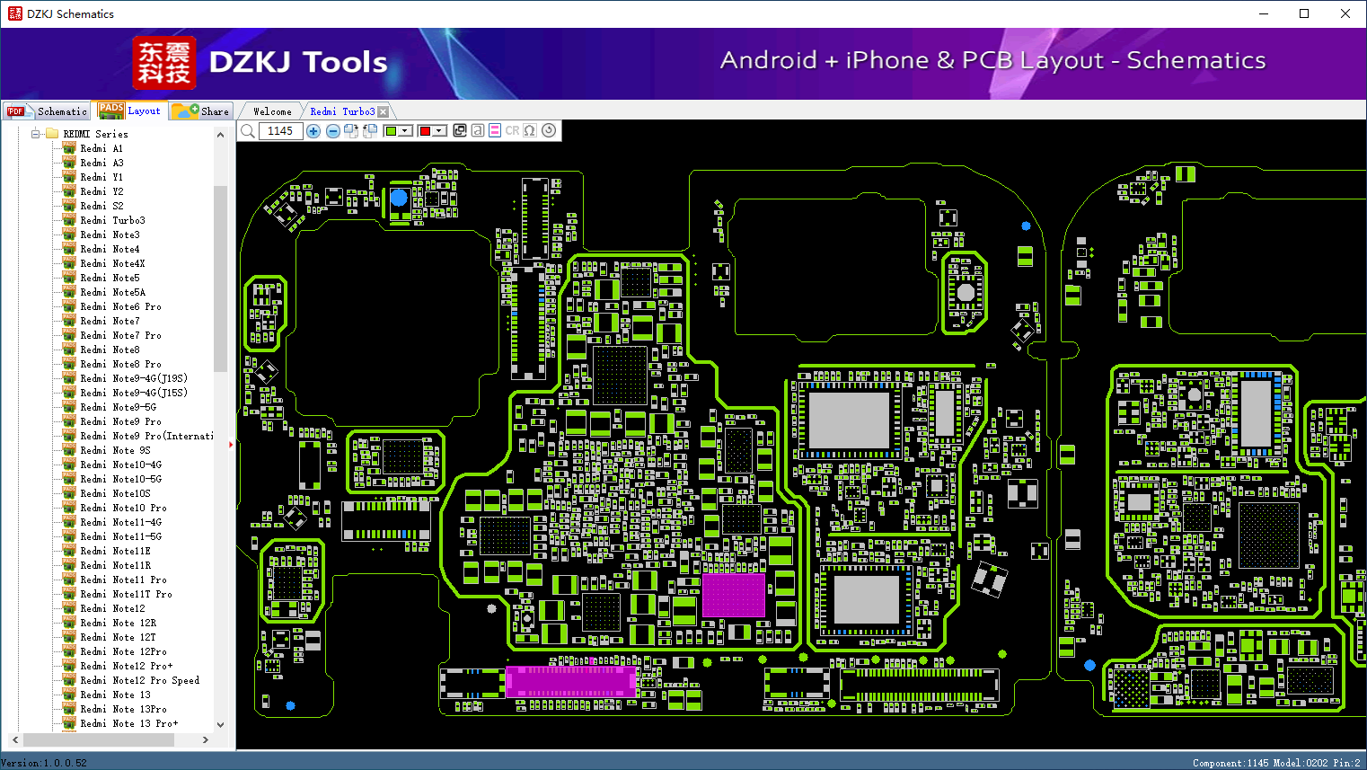Select Redmi Note9-4G(J19S) tree entry
The width and height of the screenshot is (1367, 770).
tap(134, 378)
